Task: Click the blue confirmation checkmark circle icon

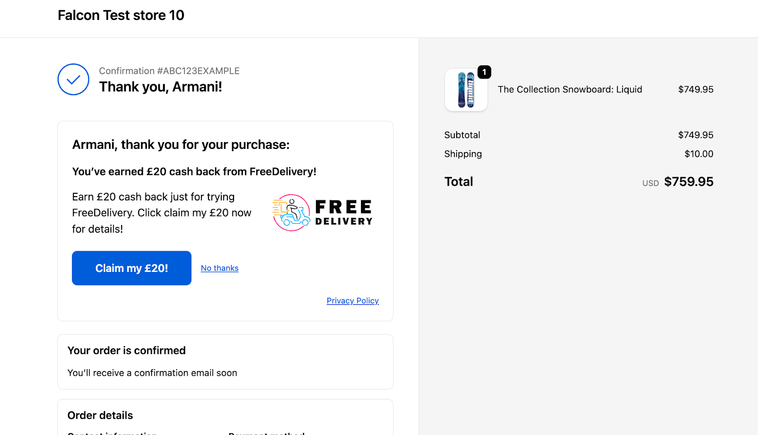Action: tap(73, 80)
